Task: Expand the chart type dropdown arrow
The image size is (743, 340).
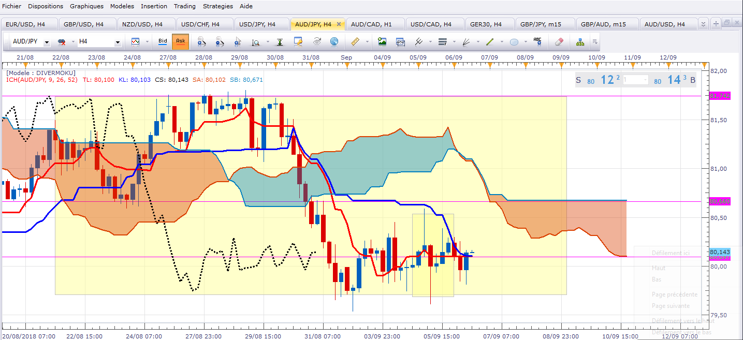Action: pyautogui.click(x=147, y=42)
